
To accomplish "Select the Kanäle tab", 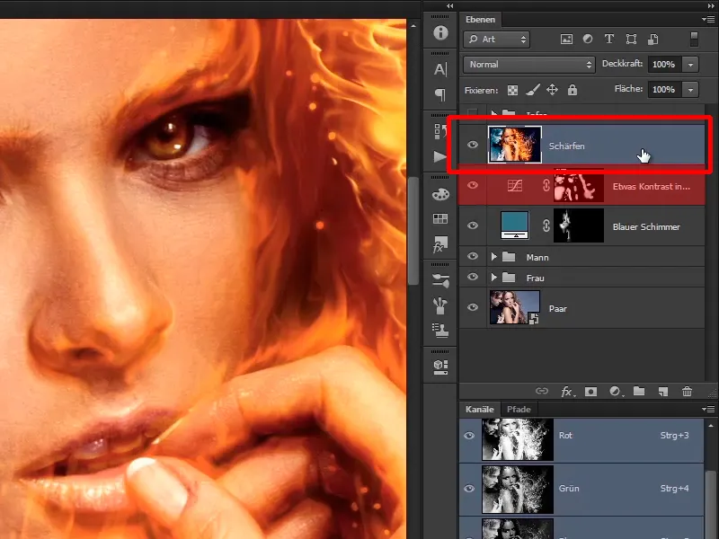I will 479,410.
